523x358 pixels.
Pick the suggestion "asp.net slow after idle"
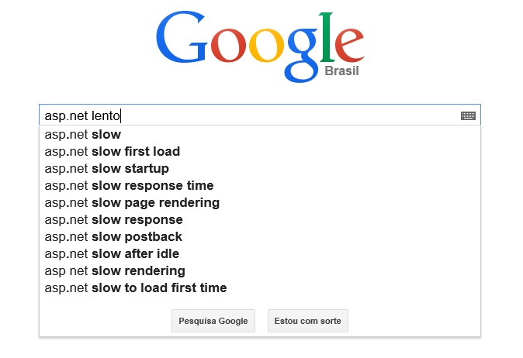pyautogui.click(x=113, y=254)
